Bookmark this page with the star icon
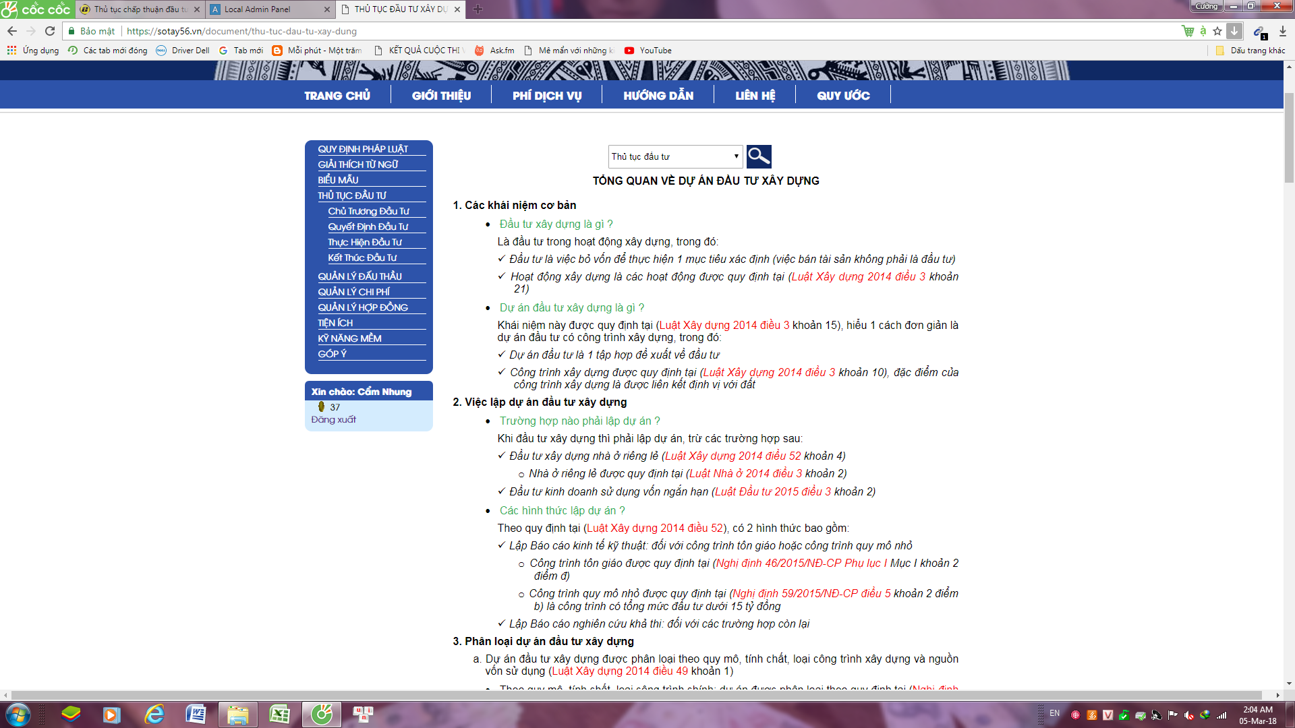 click(1217, 31)
